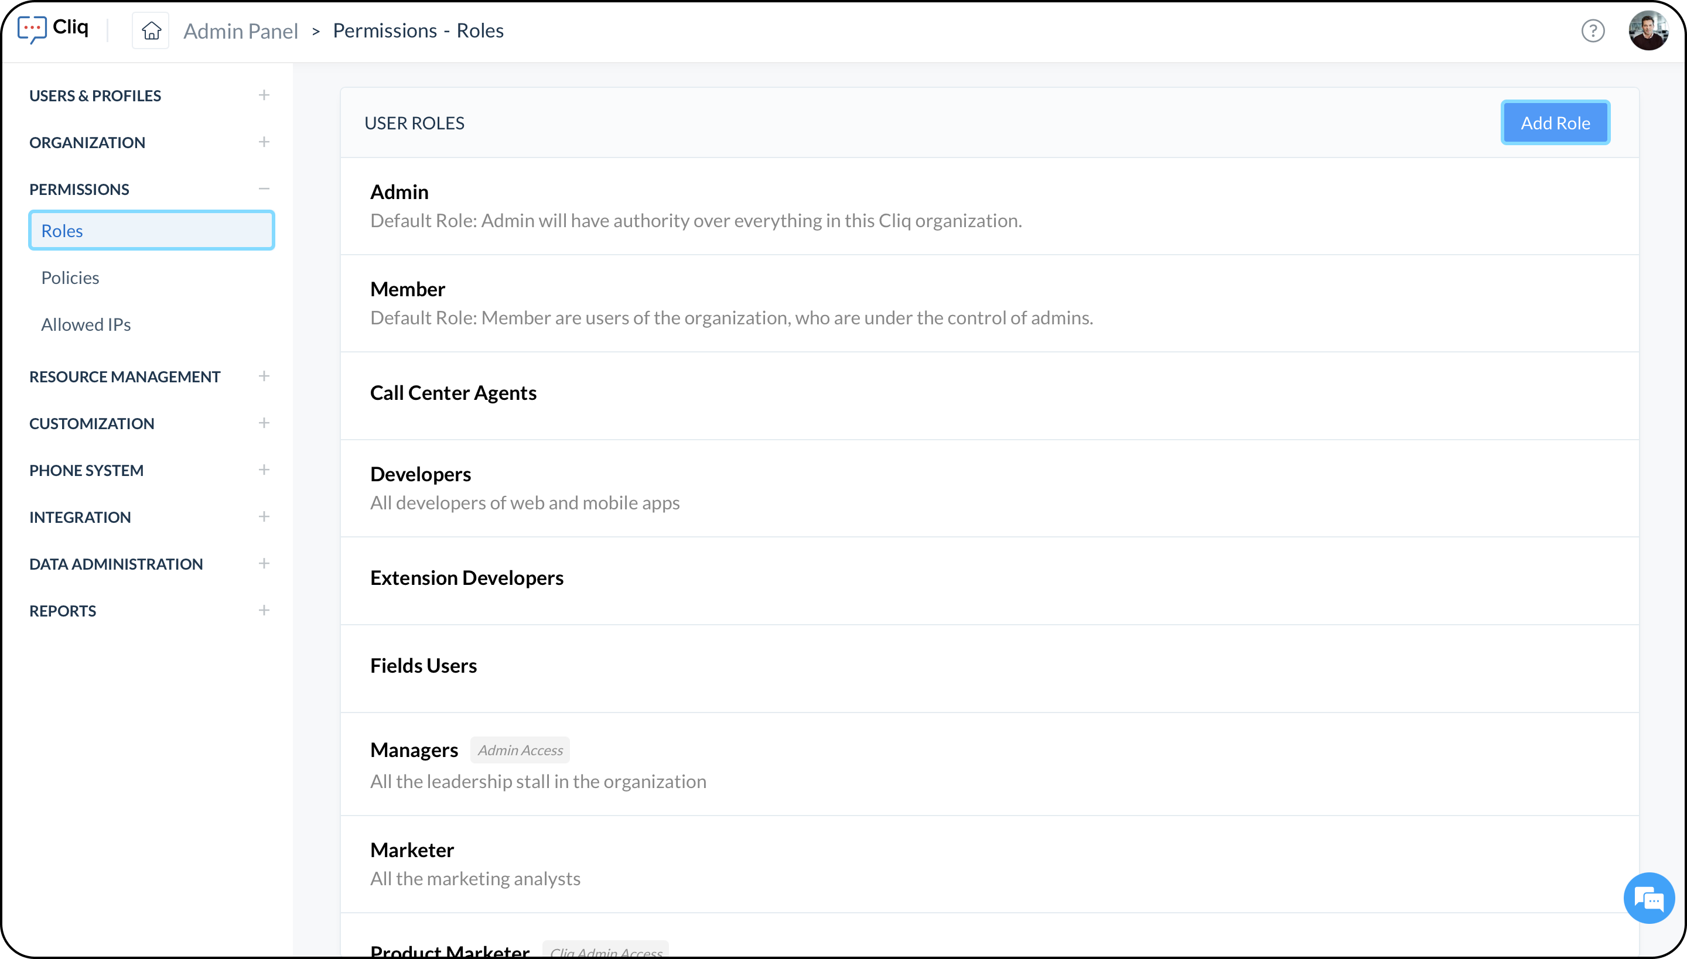Click 'All developers of web and mobile apps'

525,502
